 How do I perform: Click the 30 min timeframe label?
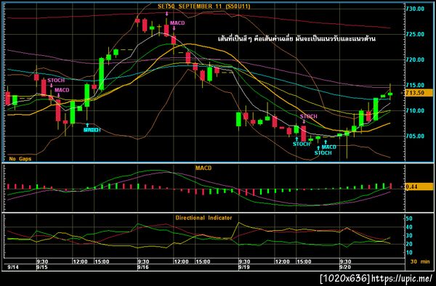click(x=420, y=261)
